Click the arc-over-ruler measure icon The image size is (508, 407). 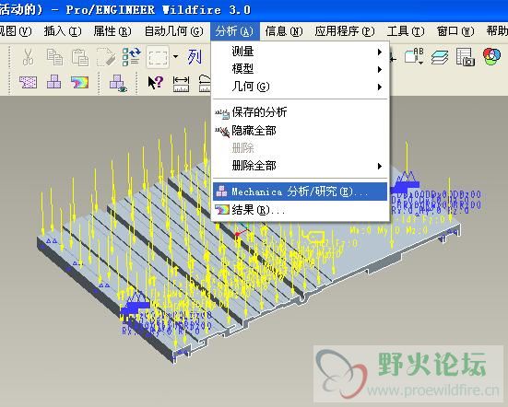coord(205,84)
